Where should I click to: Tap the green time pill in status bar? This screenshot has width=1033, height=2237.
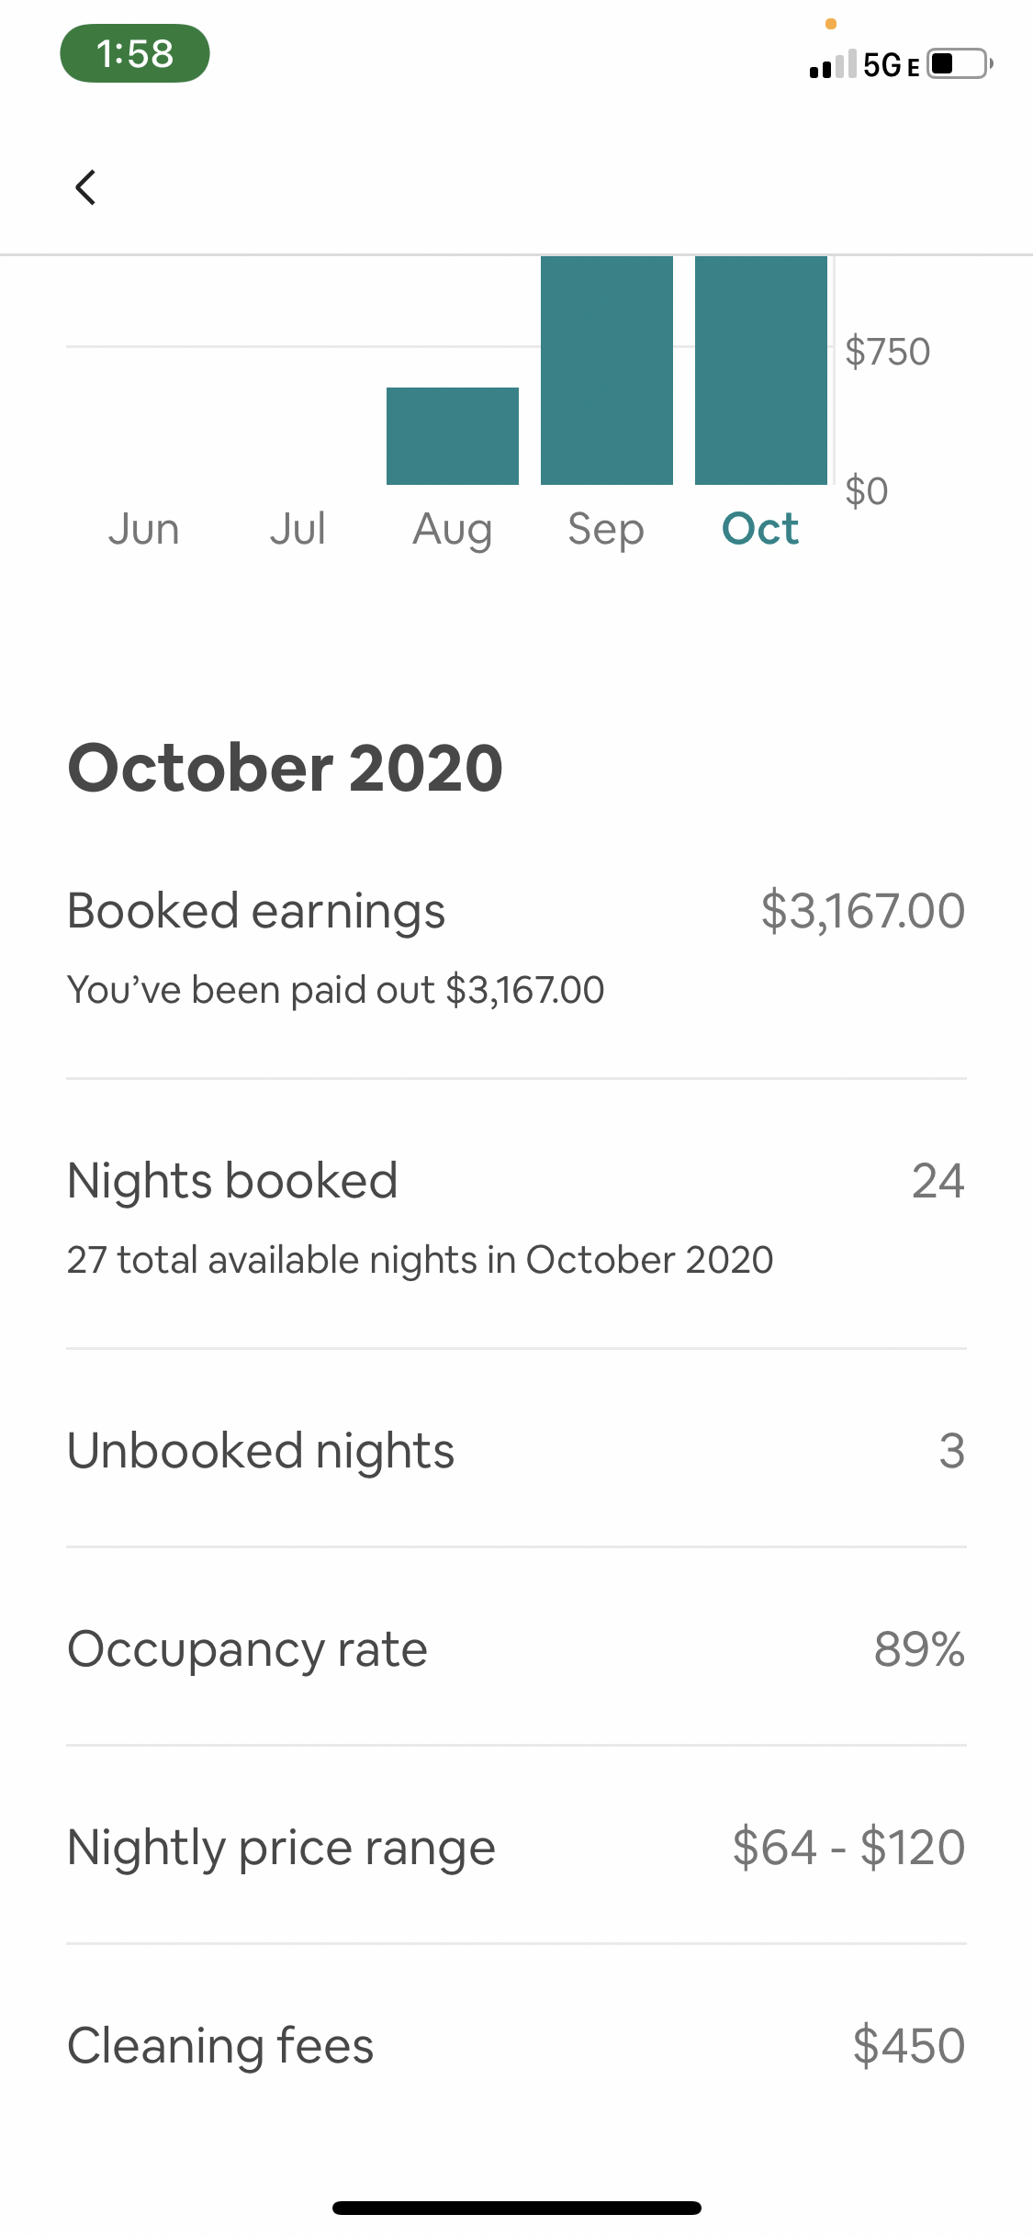[135, 54]
